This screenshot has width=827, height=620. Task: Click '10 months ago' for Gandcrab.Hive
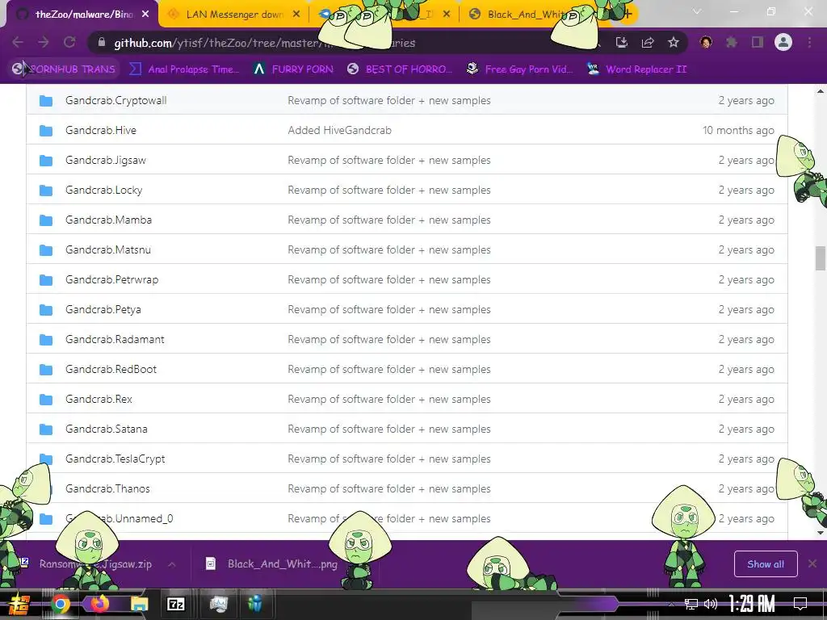[x=738, y=130]
